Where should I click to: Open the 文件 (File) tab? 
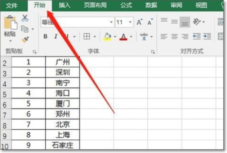(x=12, y=6)
